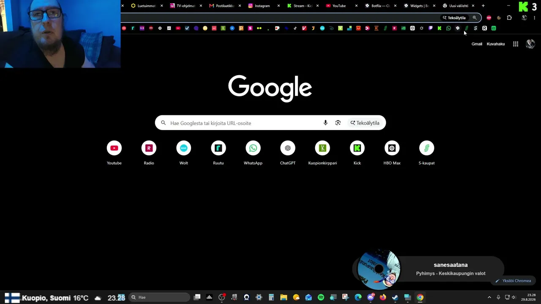Open the HBO Max shortcut tile
Screen dimensions: 541x304
click(392, 153)
